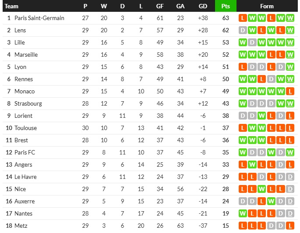Click Toulouse's leftmost form badge
Screen dimensions: 300x233
(243, 128)
